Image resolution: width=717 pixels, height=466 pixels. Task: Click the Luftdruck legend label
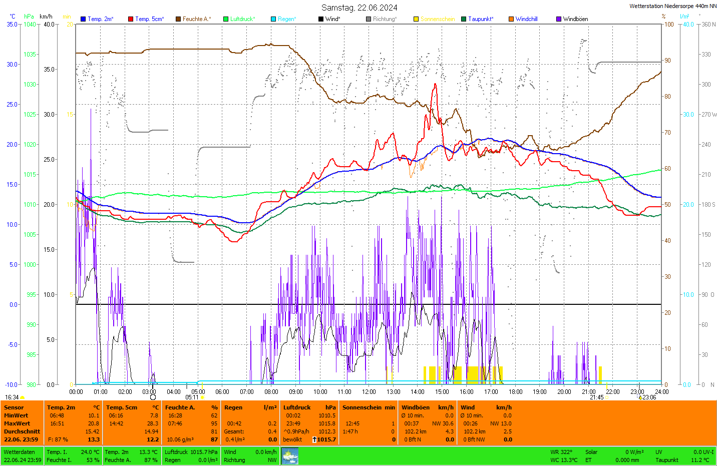[243, 19]
